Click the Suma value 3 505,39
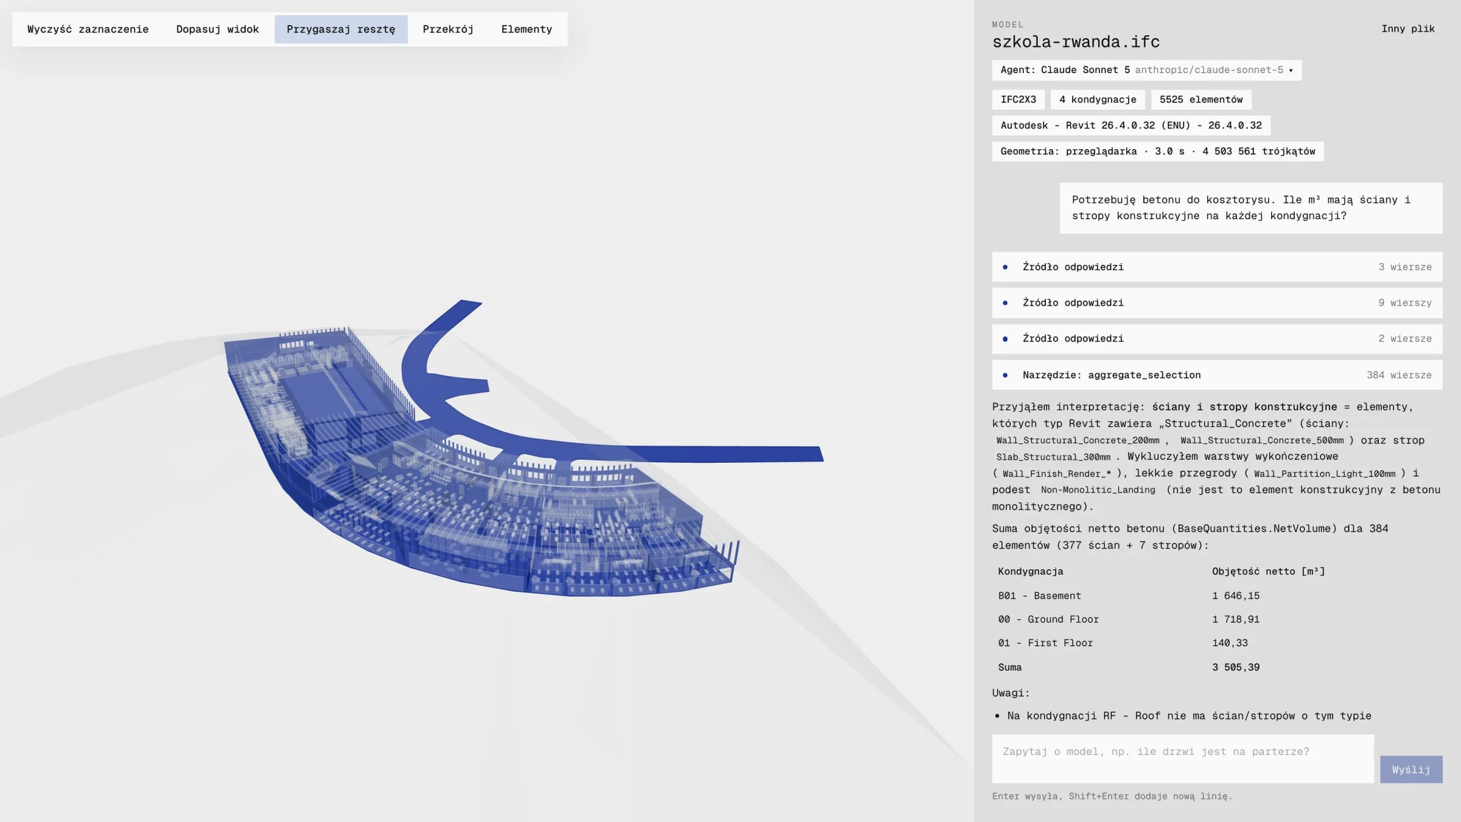Viewport: 1461px width, 822px height. tap(1236, 667)
